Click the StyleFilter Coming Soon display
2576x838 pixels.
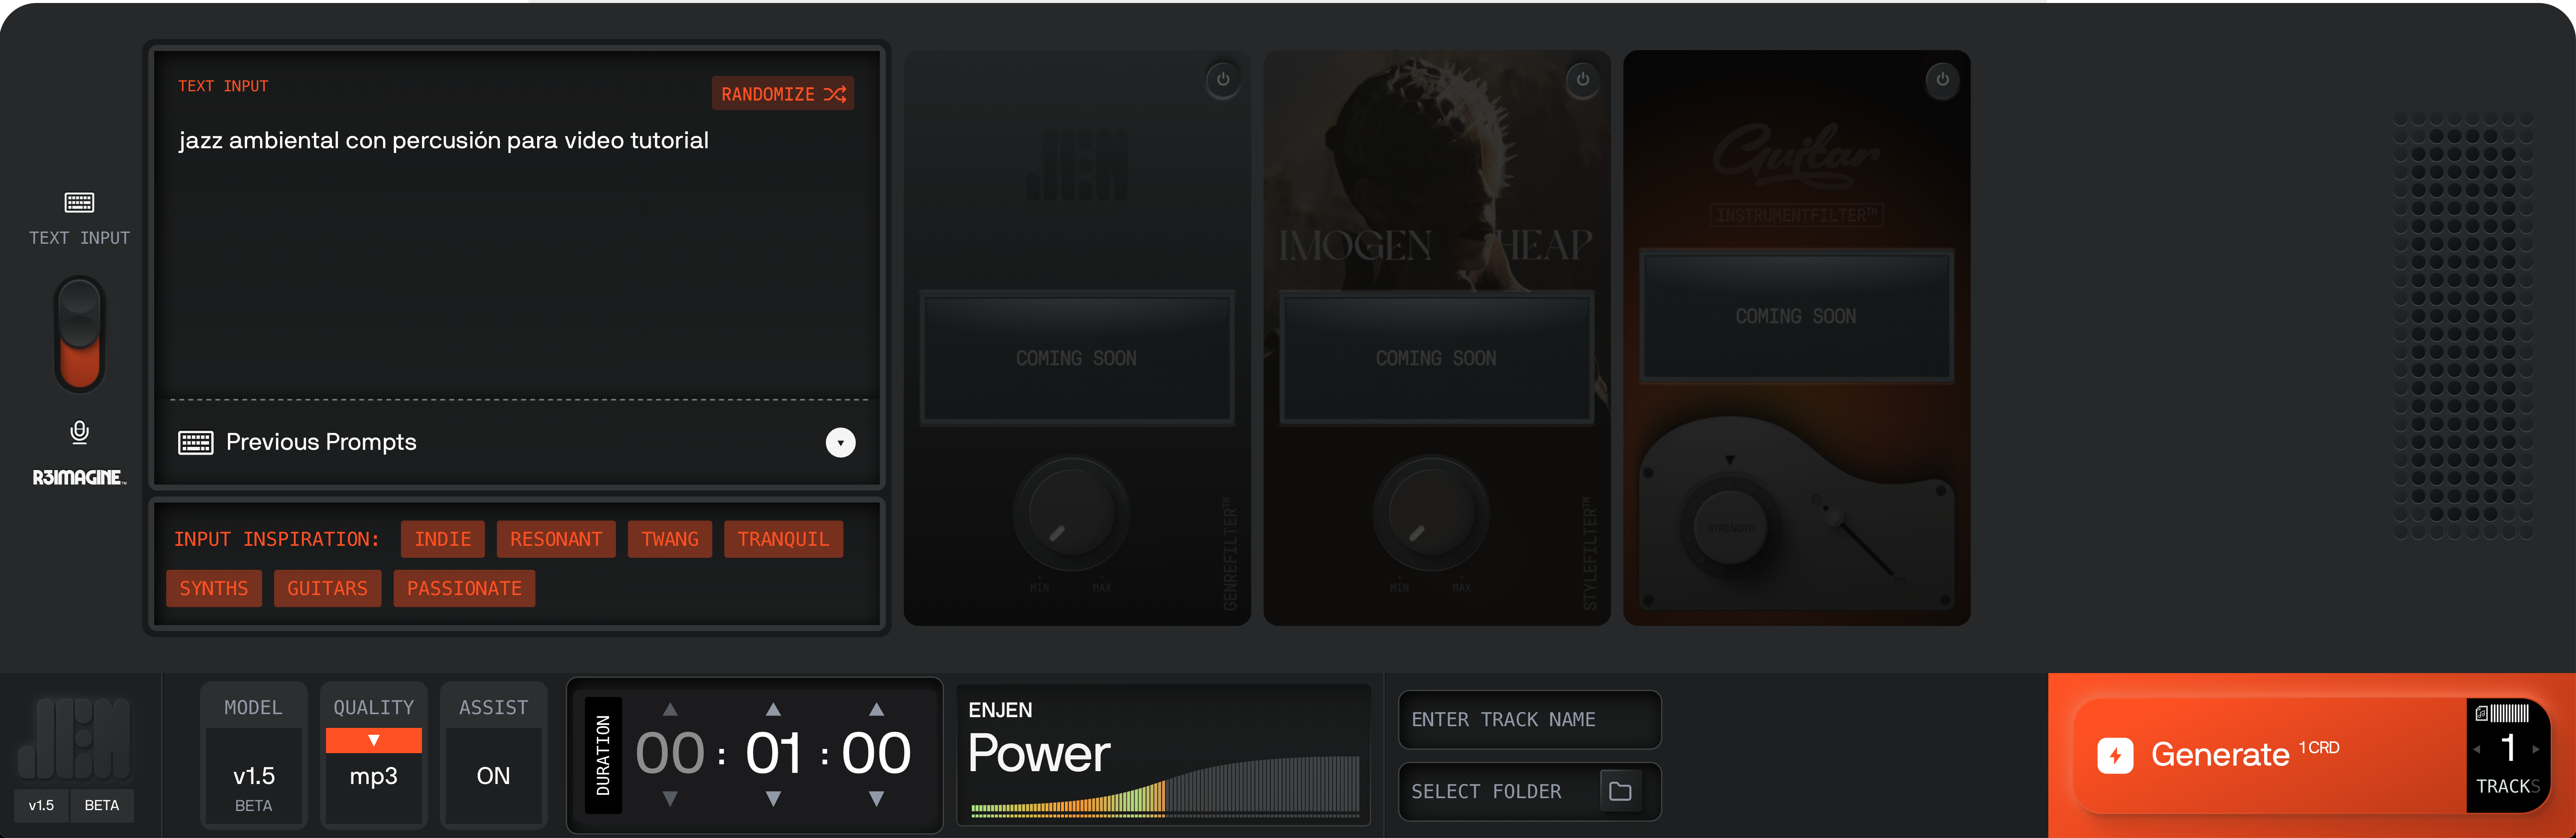pyautogui.click(x=1436, y=358)
